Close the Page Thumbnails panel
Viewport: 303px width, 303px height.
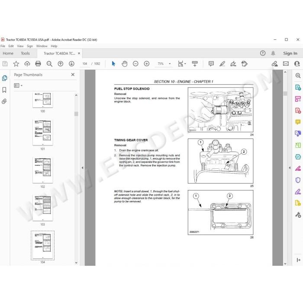coord(73,74)
